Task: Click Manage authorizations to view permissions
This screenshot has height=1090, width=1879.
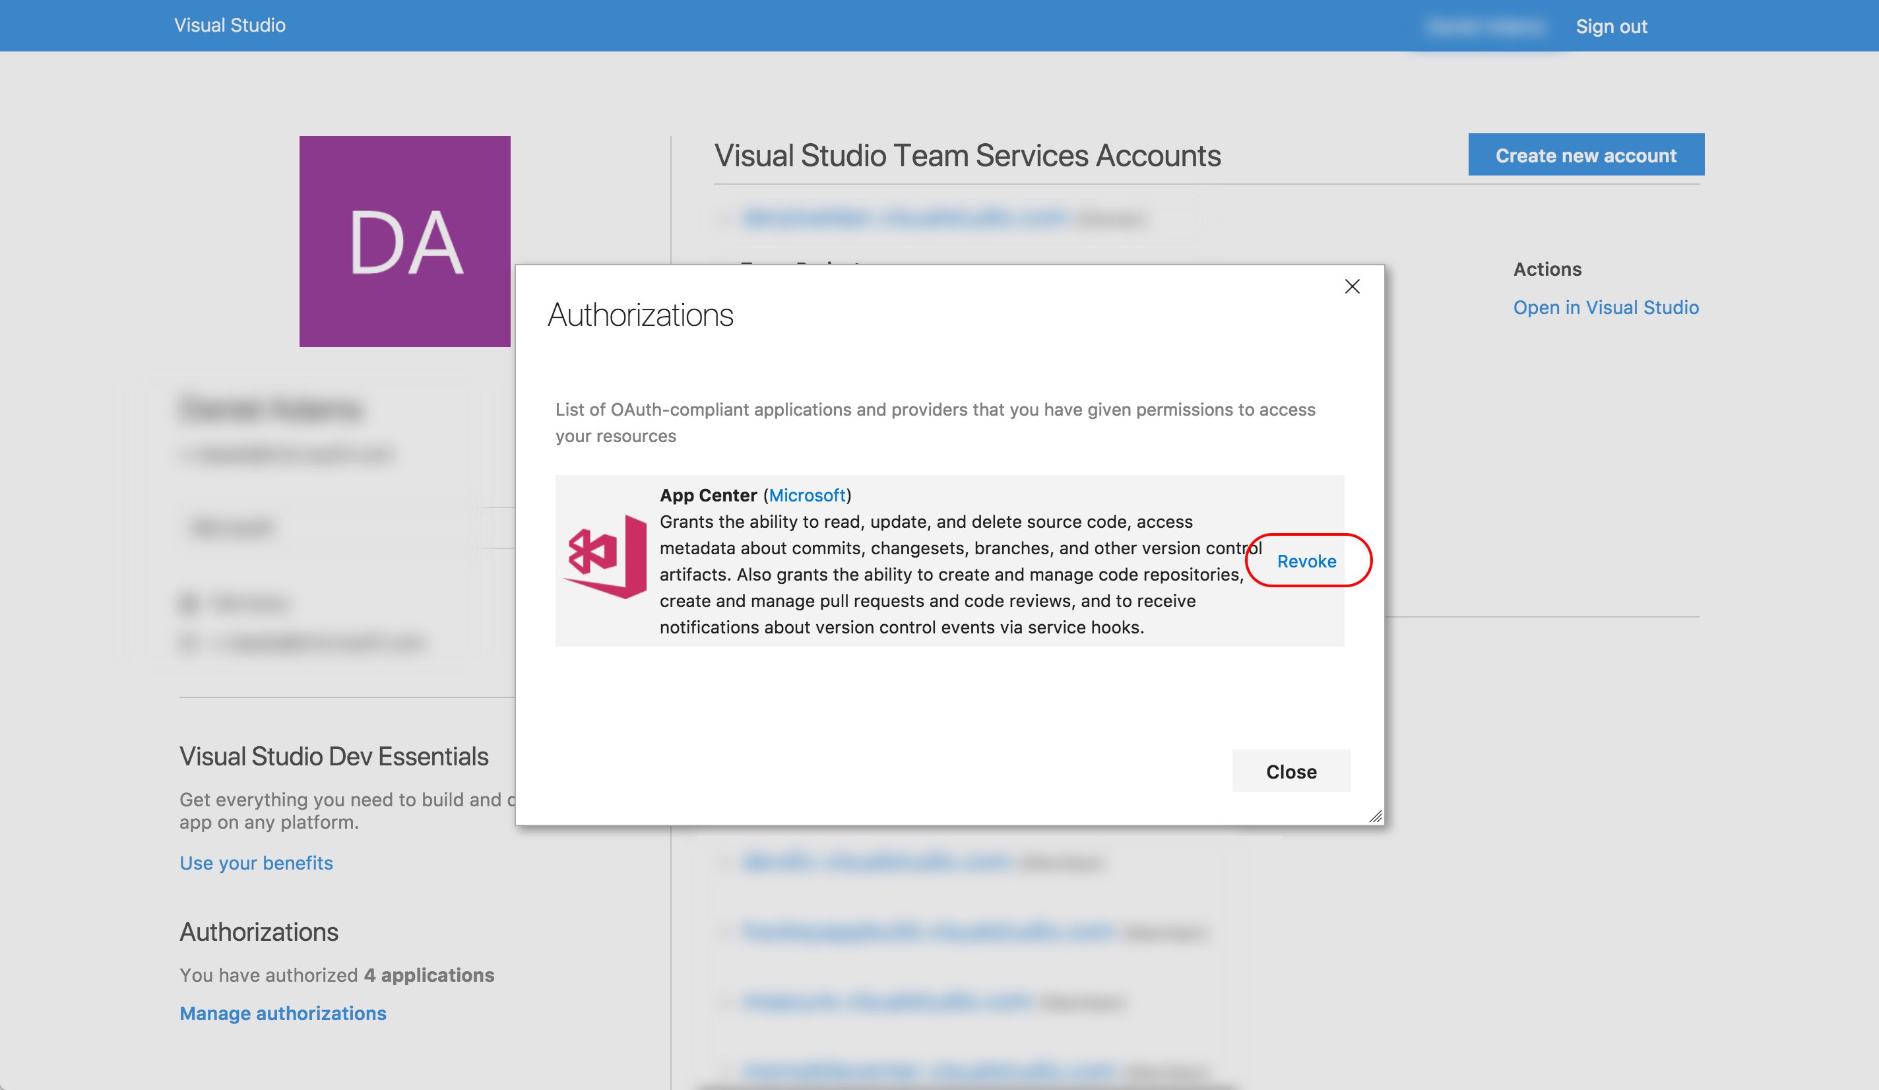Action: [x=283, y=1011]
